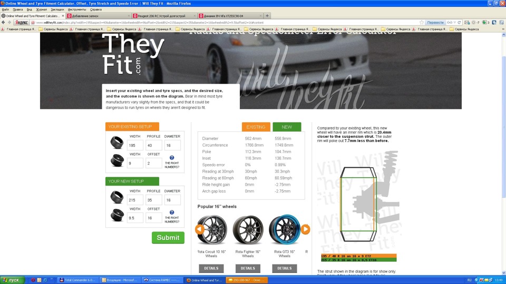Show next wheels with orange right arrow

pyautogui.click(x=305, y=229)
